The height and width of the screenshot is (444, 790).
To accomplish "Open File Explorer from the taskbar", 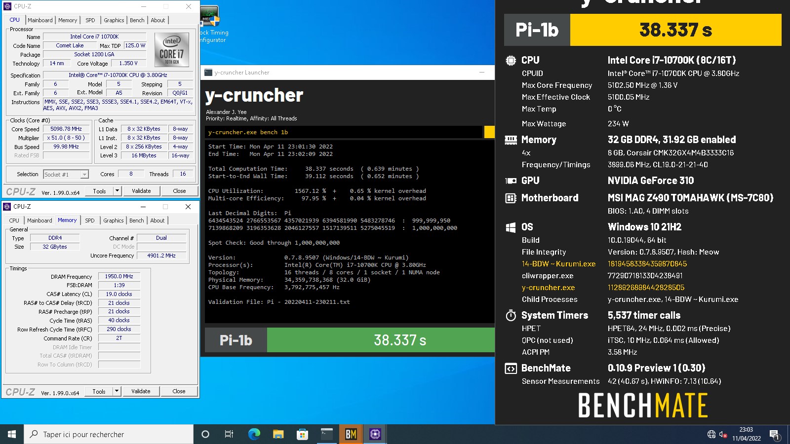I will tap(278, 434).
